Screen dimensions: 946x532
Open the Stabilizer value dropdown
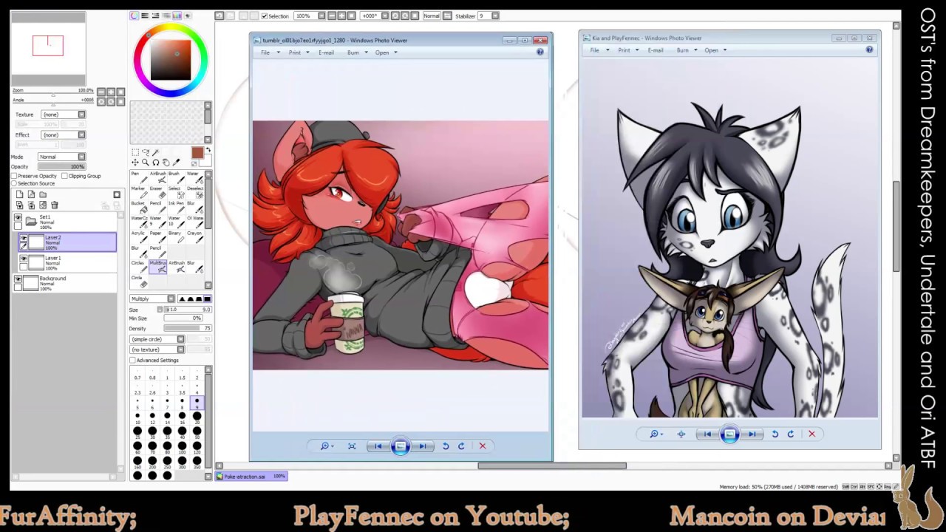point(494,16)
